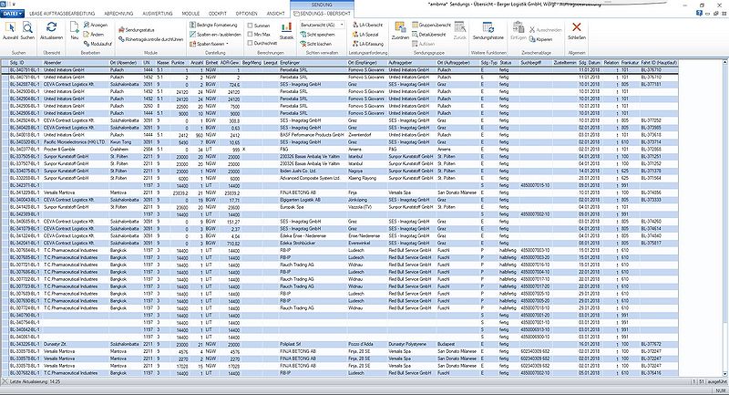Open the Benutzersicht (AG) combo box

(x=322, y=25)
